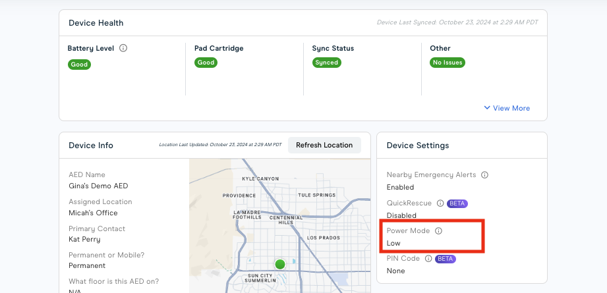Click the No Issues badge
Viewport: 607px width, 293px height.
click(x=448, y=63)
